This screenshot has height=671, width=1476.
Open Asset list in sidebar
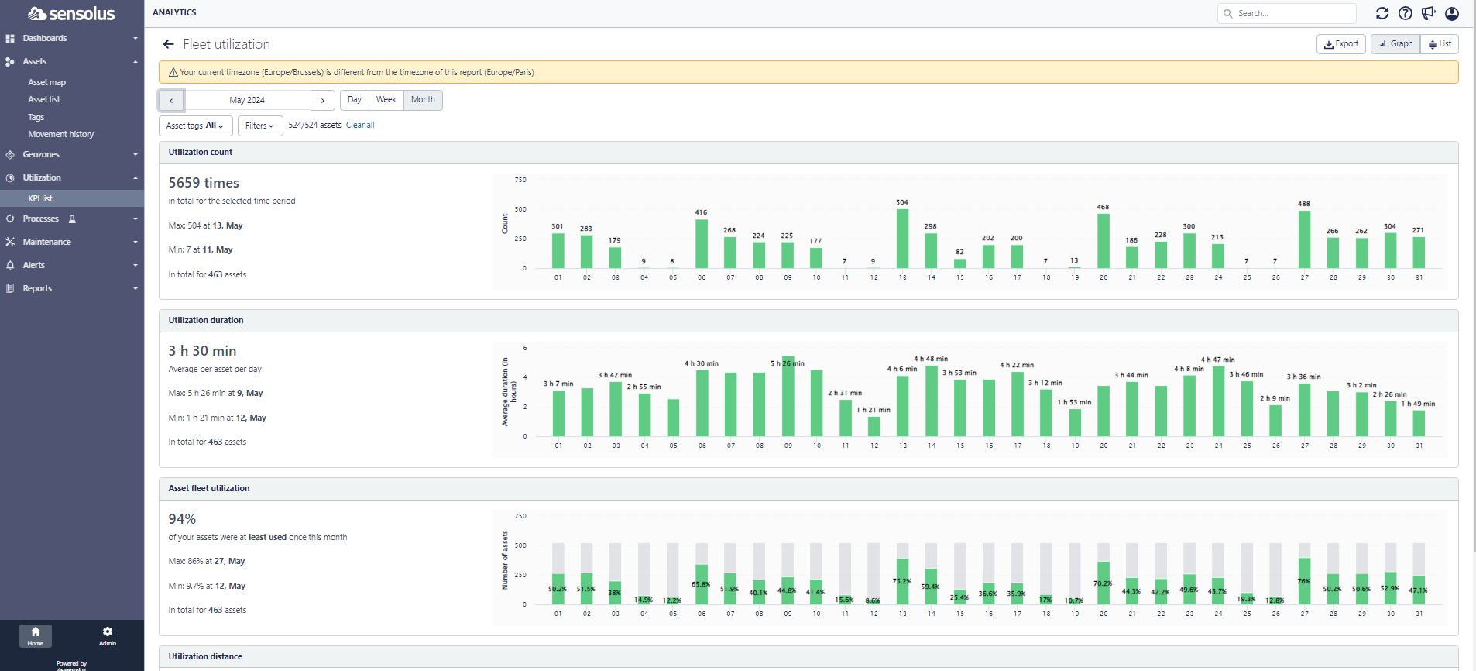[44, 99]
